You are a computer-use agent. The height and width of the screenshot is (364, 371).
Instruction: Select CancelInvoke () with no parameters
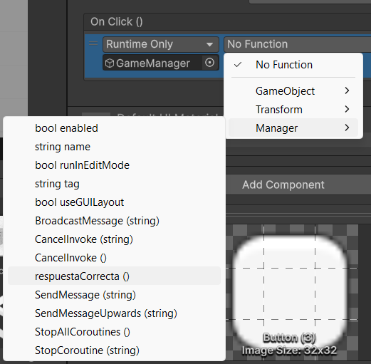tap(114, 258)
